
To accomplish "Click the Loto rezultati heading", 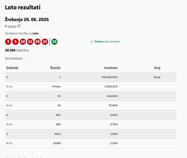I will [x=23, y=7].
